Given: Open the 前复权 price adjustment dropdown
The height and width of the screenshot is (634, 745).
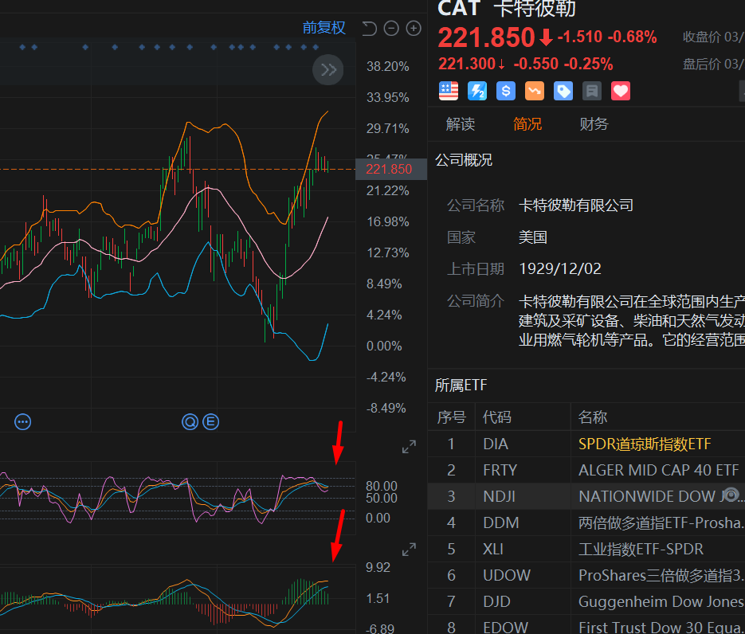Looking at the screenshot, I should tap(323, 28).
